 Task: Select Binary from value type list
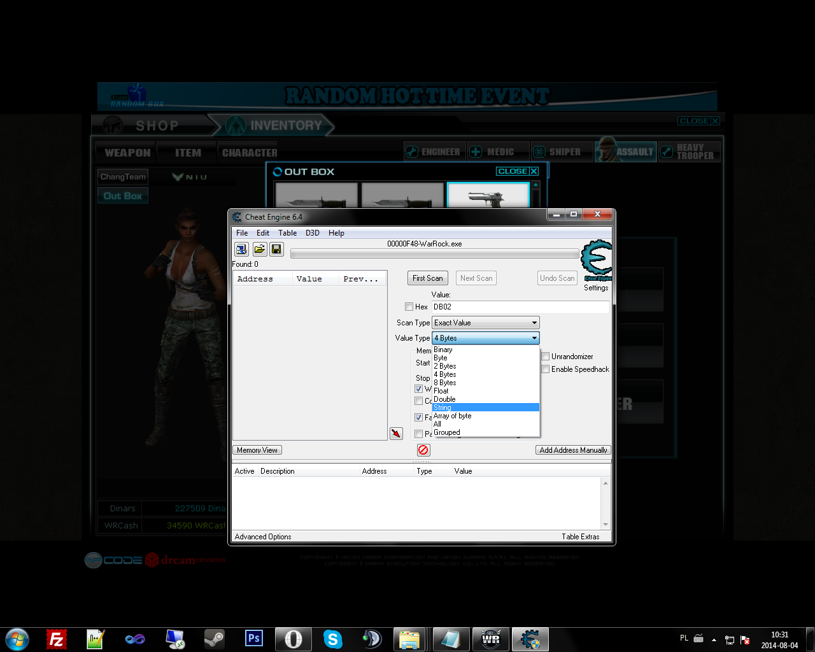[x=486, y=350]
